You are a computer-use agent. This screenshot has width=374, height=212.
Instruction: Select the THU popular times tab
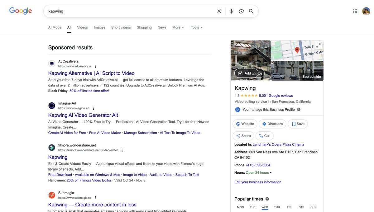(x=277, y=207)
